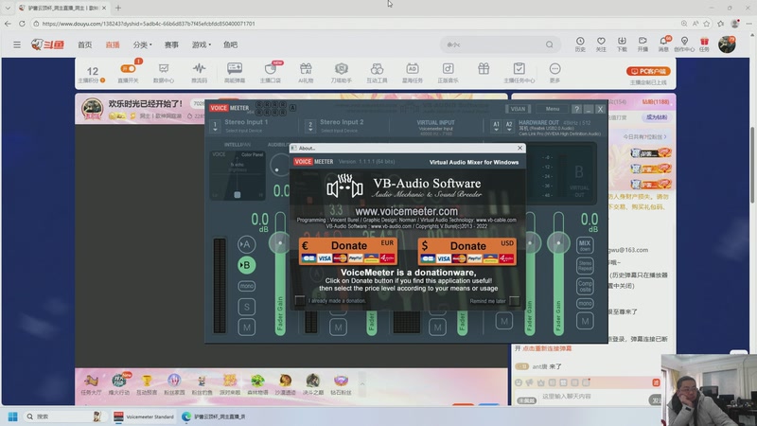The width and height of the screenshot is (757, 426).
Task: Click the 点击重新连接弹幕 link
Action: point(547,348)
